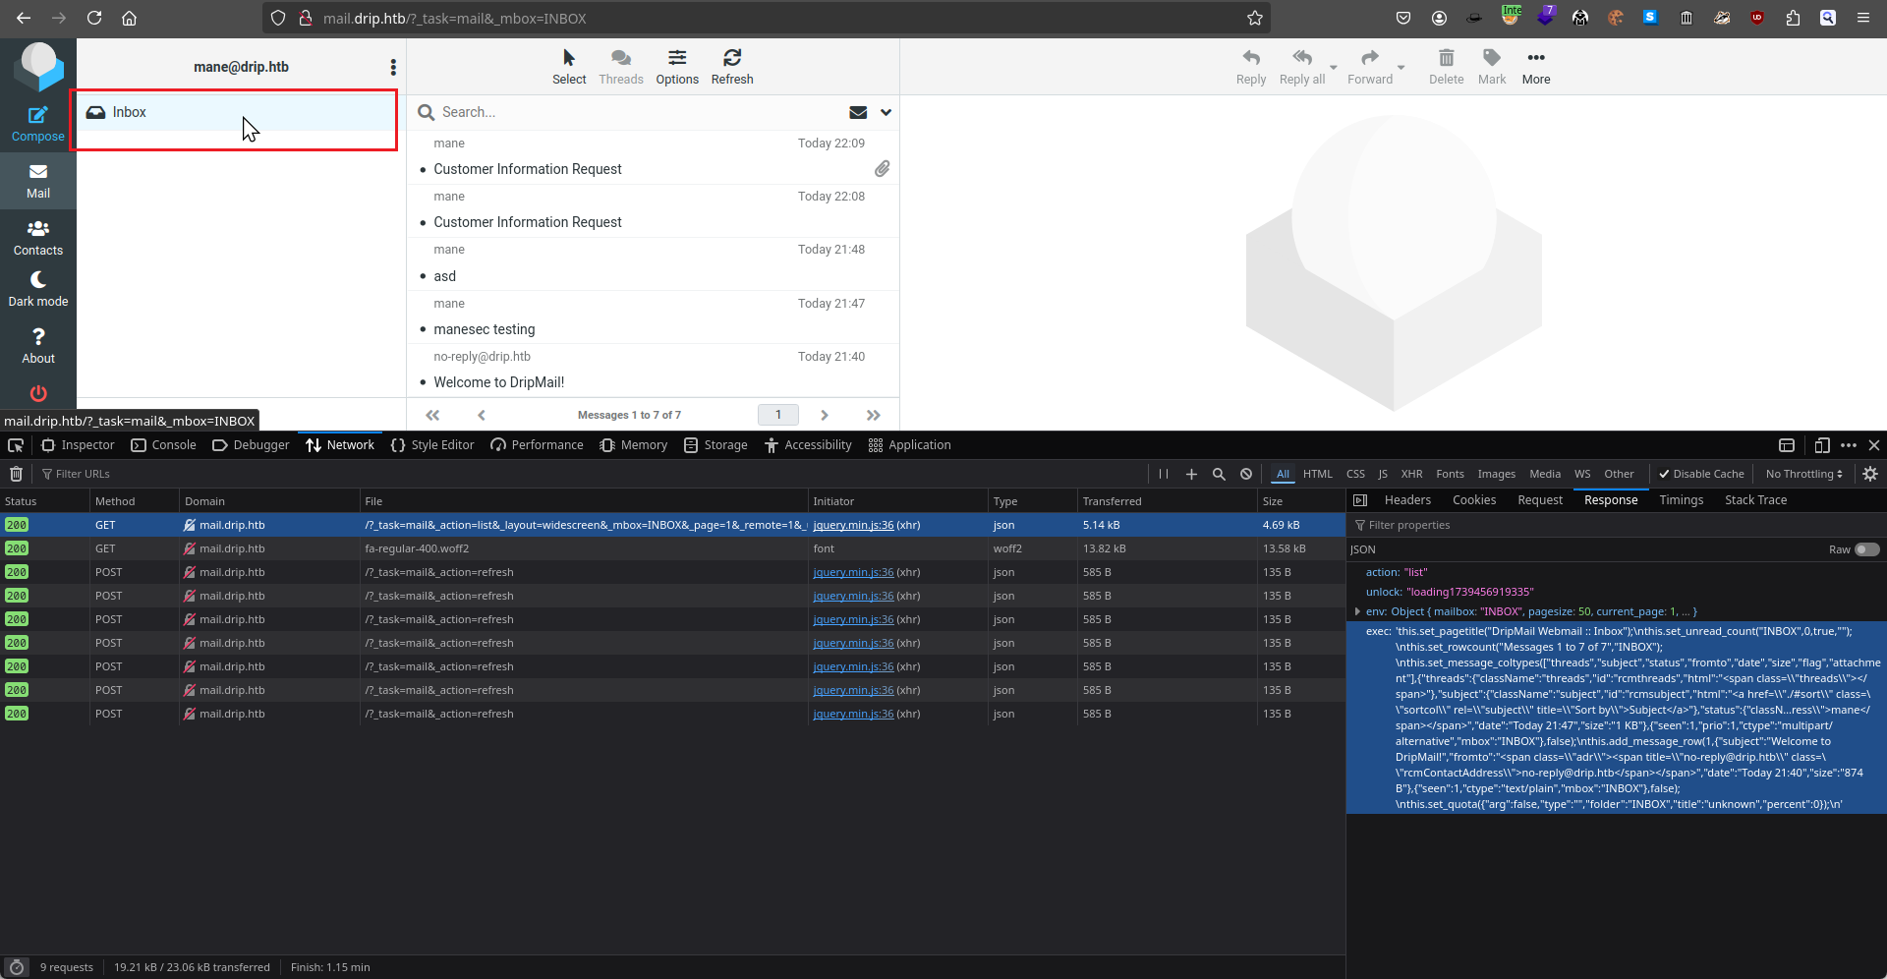The image size is (1887, 979).
Task: Open the Welcome to DripMail! message
Action: point(499,382)
